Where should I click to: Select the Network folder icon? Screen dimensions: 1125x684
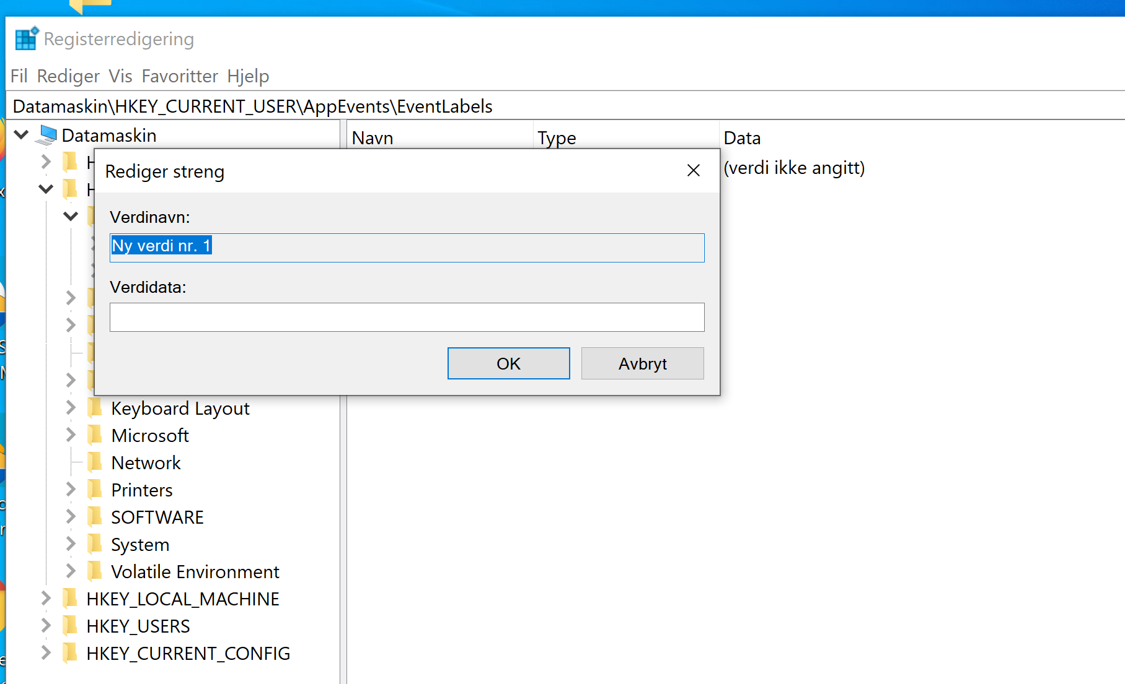click(x=96, y=462)
